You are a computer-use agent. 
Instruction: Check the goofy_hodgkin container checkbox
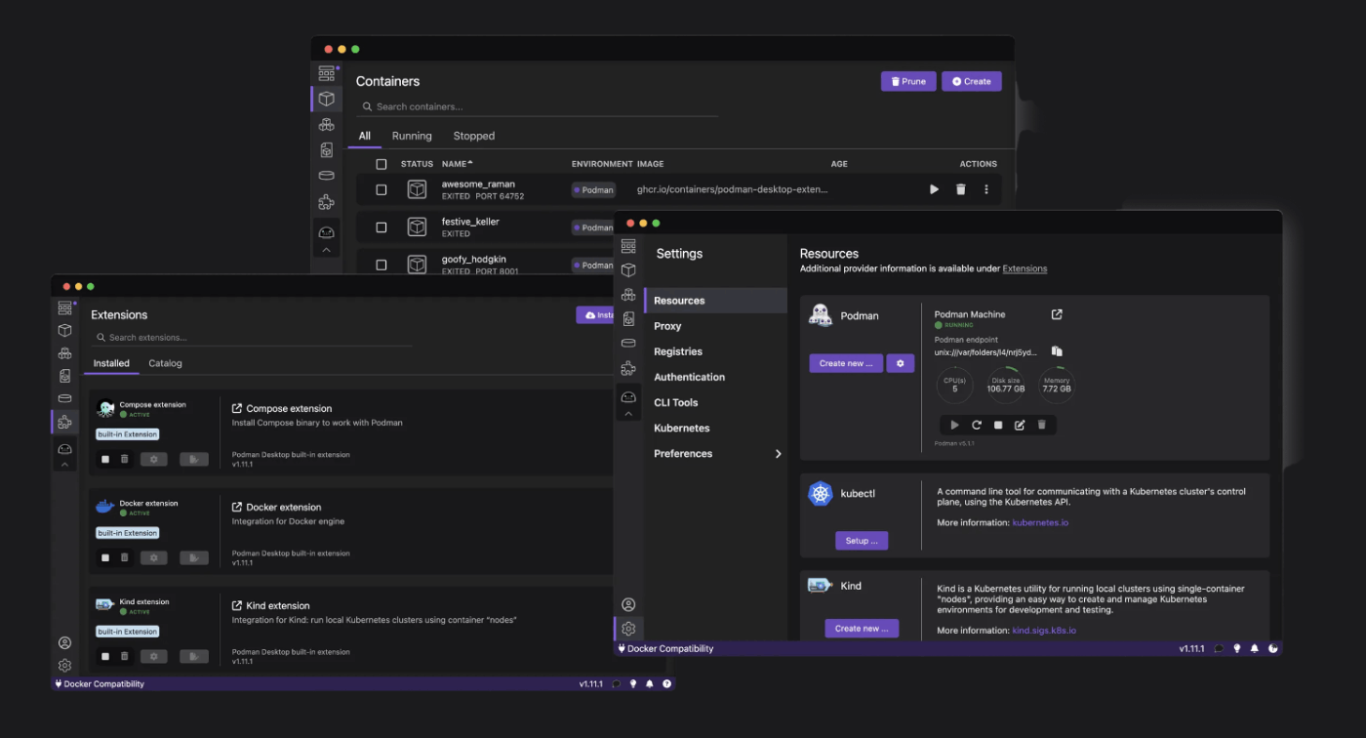[x=382, y=265]
